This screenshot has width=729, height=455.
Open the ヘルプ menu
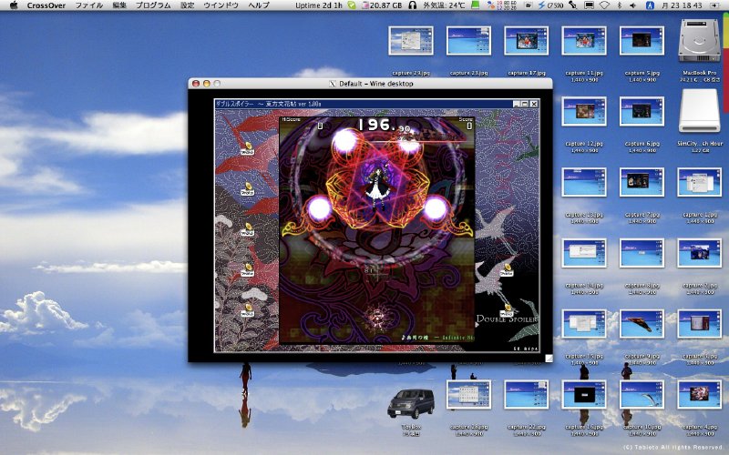point(259,5)
